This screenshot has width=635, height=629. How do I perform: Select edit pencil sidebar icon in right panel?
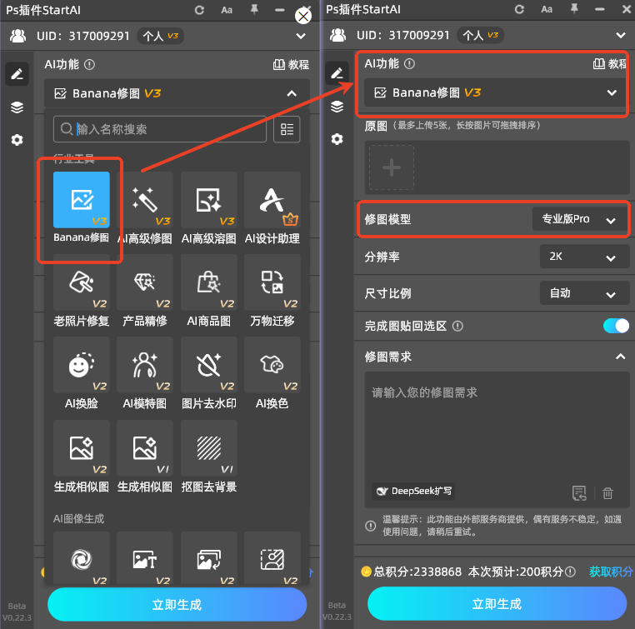click(x=337, y=73)
